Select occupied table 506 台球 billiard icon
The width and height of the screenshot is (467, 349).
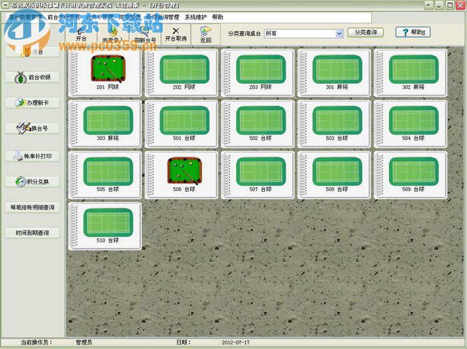[x=184, y=171]
